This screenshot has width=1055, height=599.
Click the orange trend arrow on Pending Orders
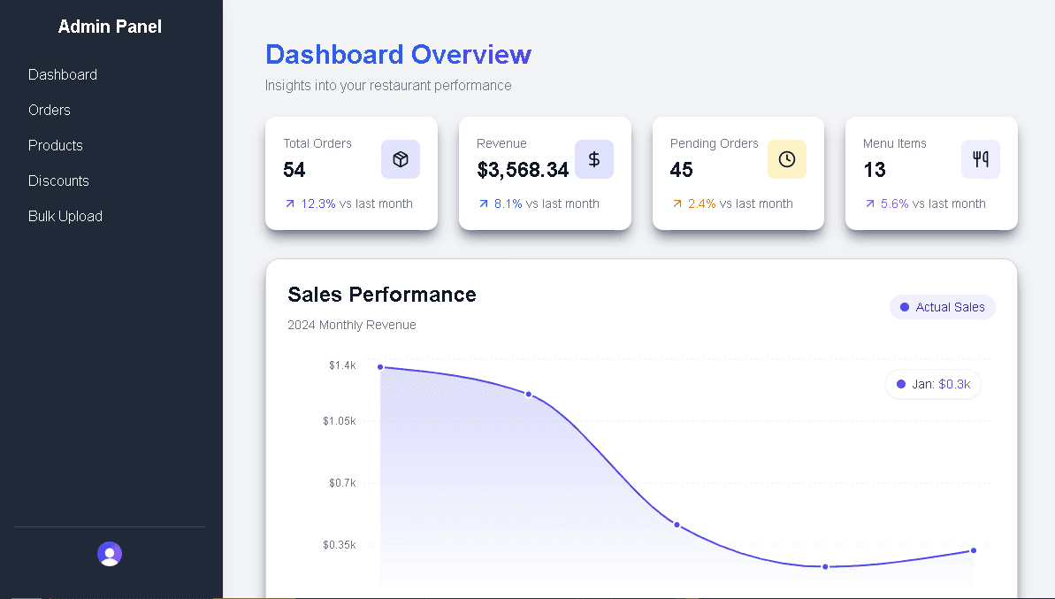click(x=677, y=204)
